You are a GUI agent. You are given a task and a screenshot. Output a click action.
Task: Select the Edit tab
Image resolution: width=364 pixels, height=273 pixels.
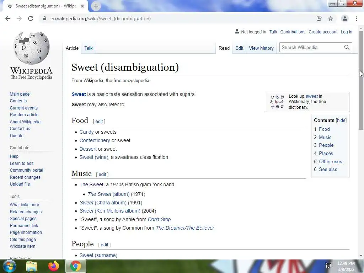point(239,48)
